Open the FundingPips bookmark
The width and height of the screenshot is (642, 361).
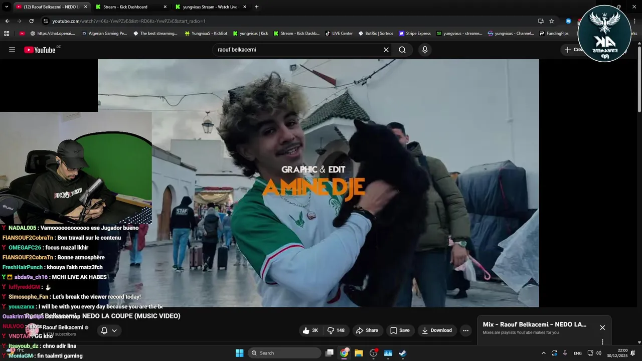554,34
